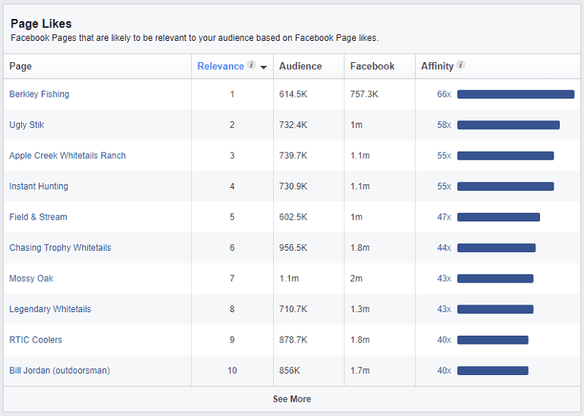Click relevance rank 1 cell
The width and height of the screenshot is (584, 416).
(x=232, y=94)
